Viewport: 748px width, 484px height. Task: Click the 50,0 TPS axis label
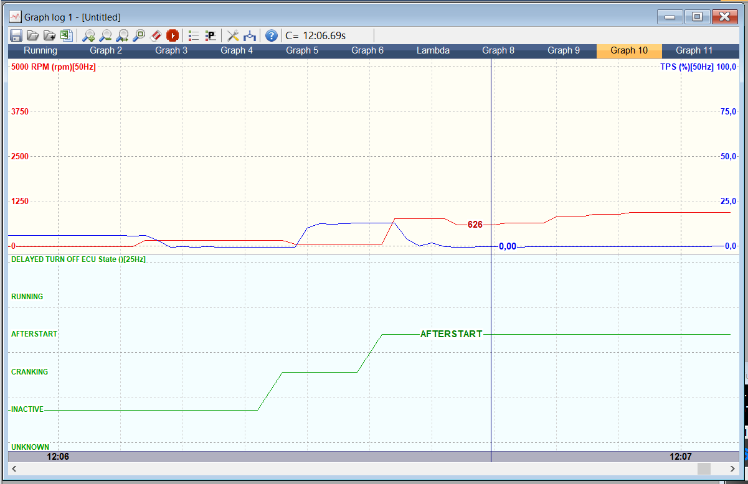click(x=728, y=156)
